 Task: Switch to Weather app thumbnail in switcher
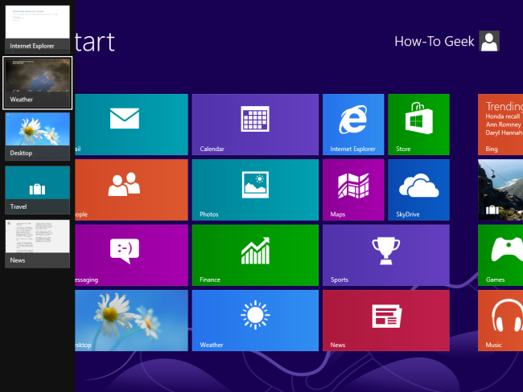click(x=37, y=83)
